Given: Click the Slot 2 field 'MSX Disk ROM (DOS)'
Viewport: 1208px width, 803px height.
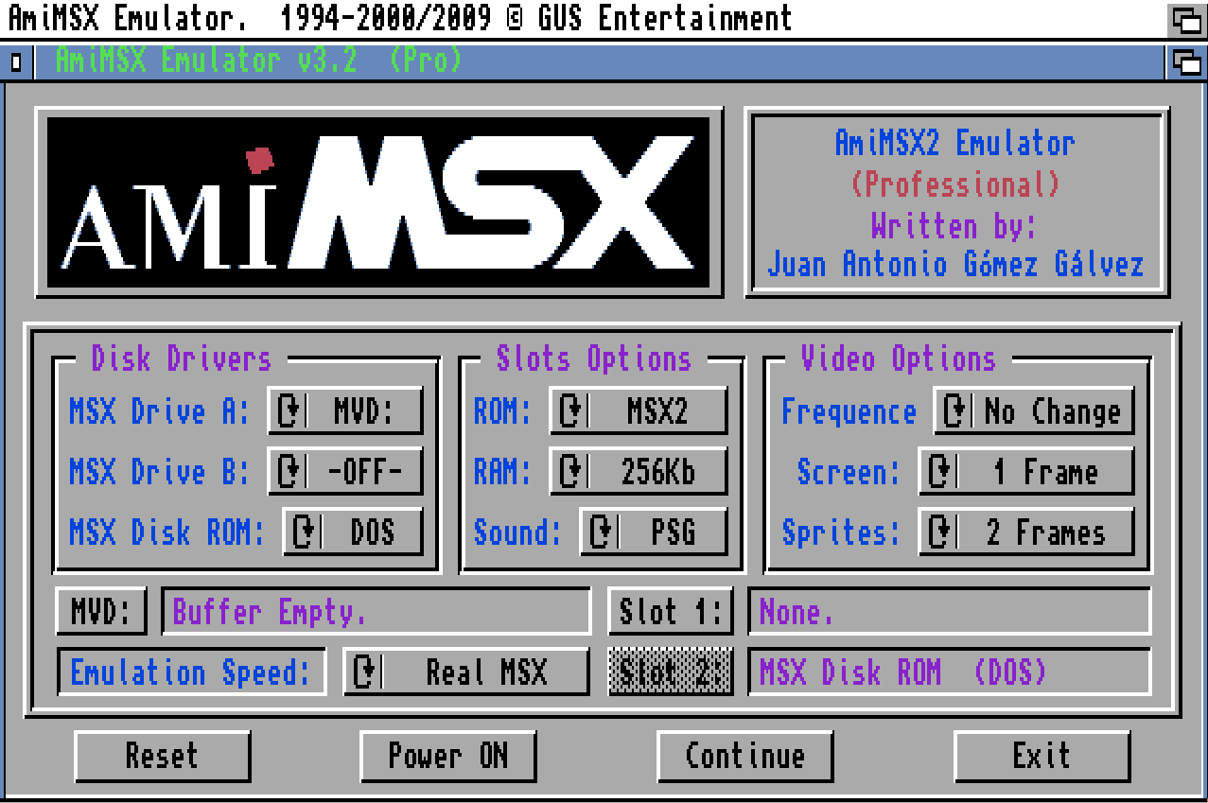Looking at the screenshot, I should tap(950, 672).
